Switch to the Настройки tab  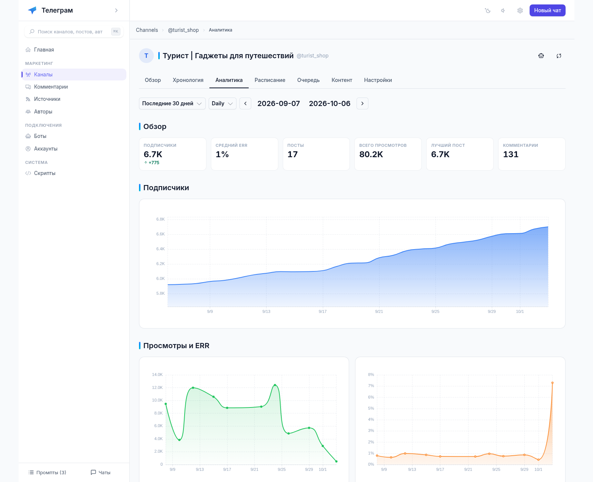[378, 80]
